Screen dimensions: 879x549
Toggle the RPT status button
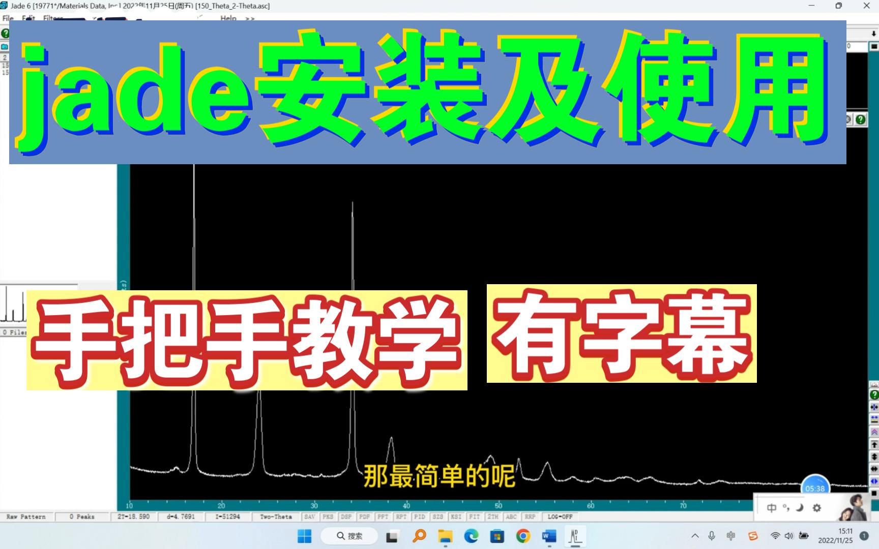[401, 516]
